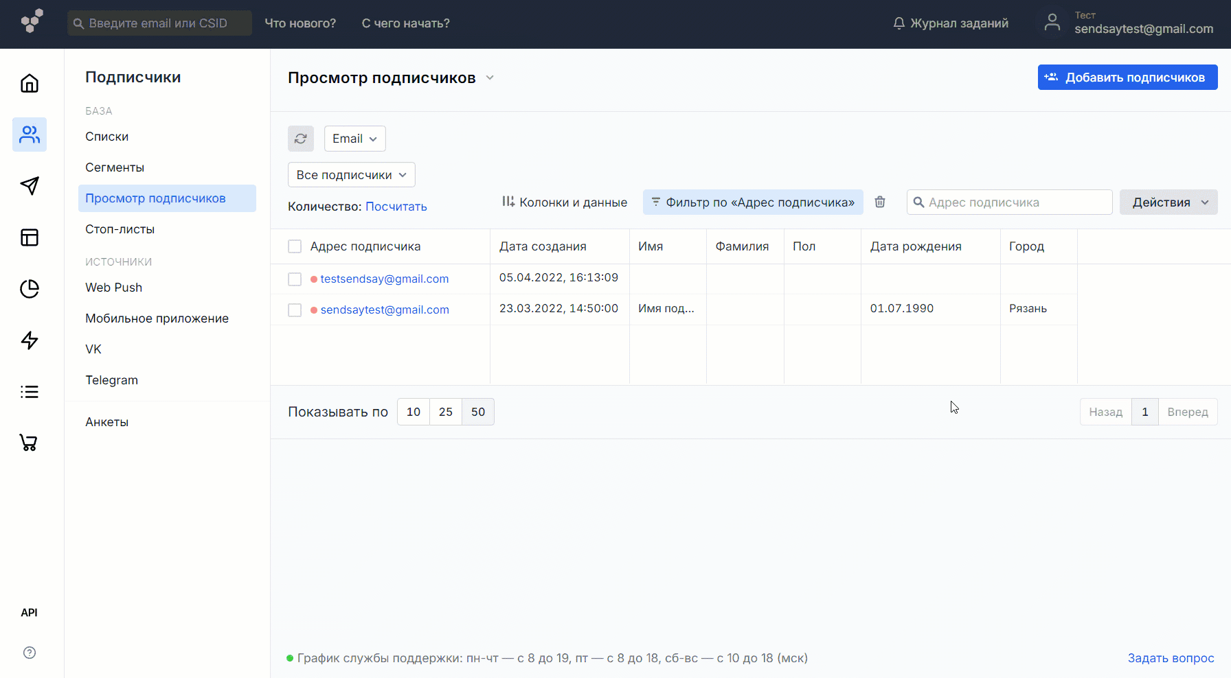Click the «Посчитать» count link
Screen dimensions: 1231x678
pyautogui.click(x=396, y=207)
